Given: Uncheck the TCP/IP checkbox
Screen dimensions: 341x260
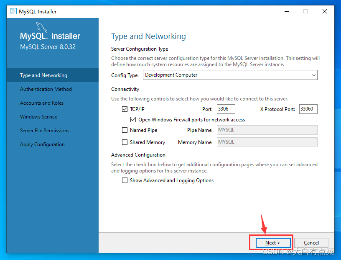Looking at the screenshot, I should [125, 109].
